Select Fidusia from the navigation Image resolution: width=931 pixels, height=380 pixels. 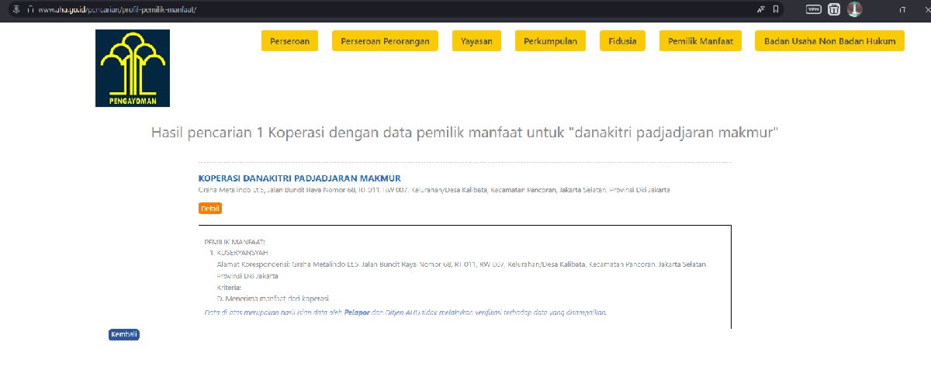(622, 41)
